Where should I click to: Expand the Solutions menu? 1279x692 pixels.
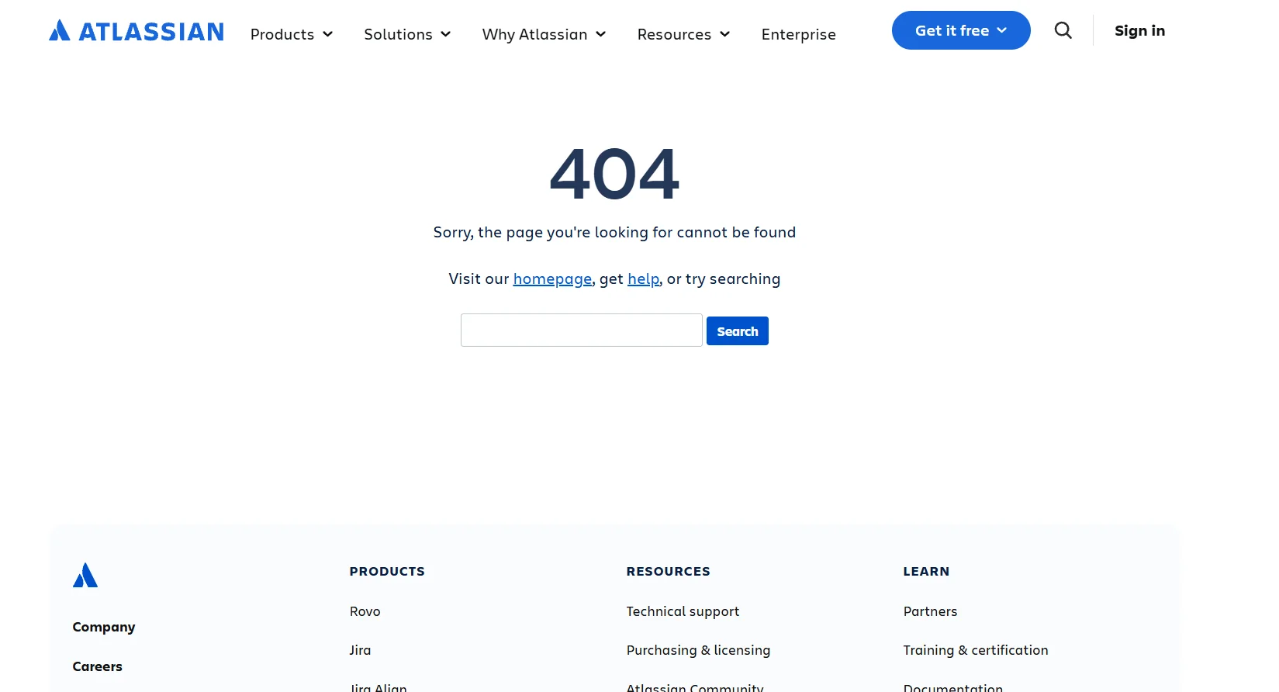coord(407,34)
